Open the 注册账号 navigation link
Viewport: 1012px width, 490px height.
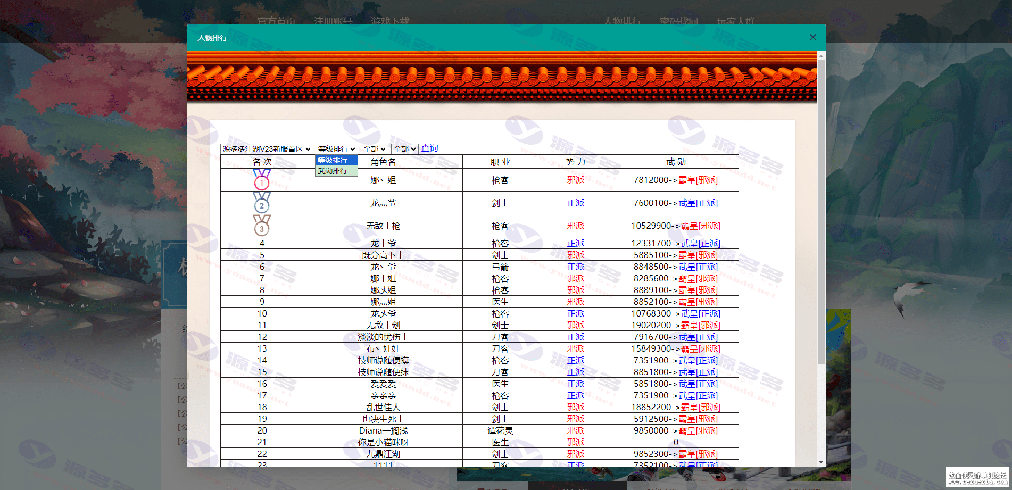pyautogui.click(x=333, y=21)
